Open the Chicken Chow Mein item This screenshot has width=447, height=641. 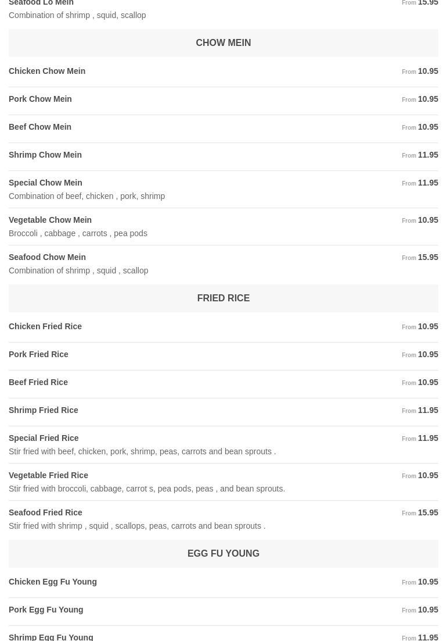47,71
